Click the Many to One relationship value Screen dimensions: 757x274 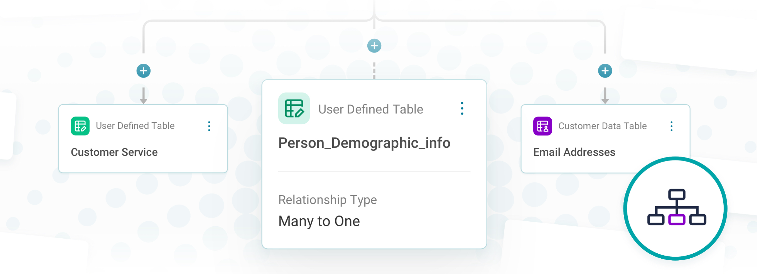[319, 221]
